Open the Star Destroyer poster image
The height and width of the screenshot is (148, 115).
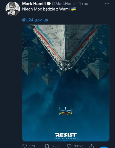[66, 83]
